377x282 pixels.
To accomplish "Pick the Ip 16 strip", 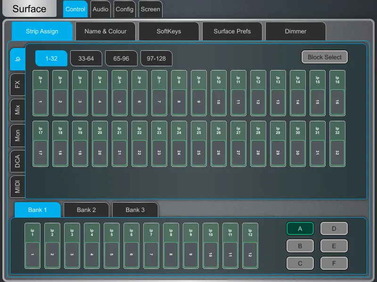I will click(337, 93).
